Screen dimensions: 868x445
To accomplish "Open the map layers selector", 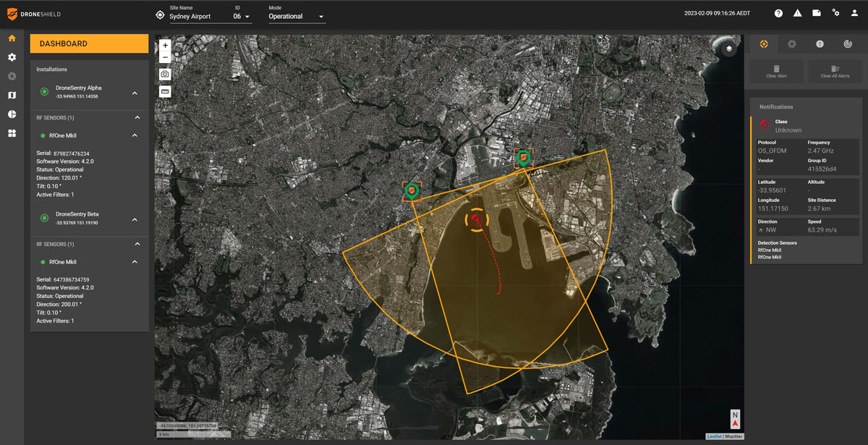I will 729,48.
